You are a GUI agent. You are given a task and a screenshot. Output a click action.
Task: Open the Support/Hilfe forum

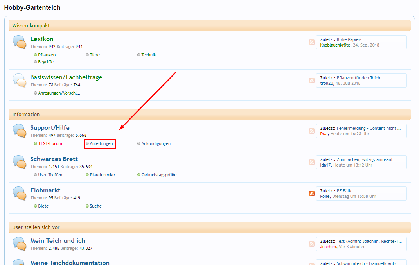point(50,128)
